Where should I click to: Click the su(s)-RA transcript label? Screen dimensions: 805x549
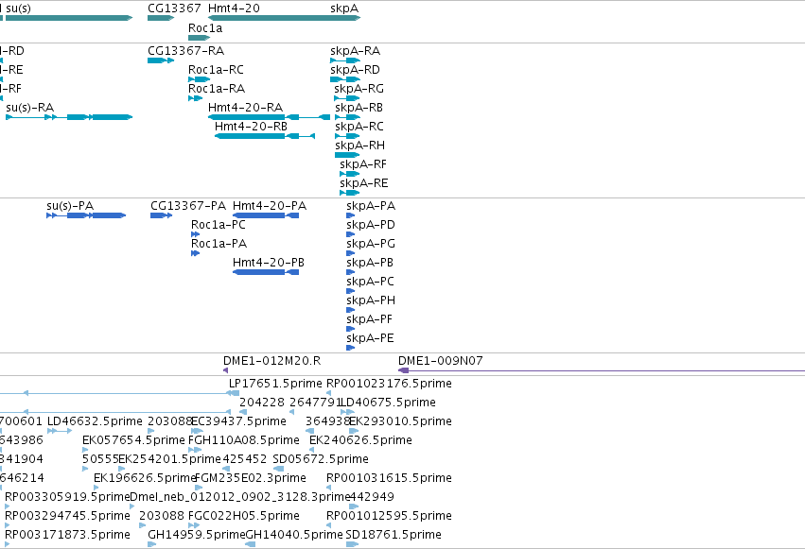coord(29,108)
